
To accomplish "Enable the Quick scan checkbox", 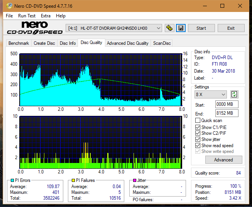I will (198, 120).
